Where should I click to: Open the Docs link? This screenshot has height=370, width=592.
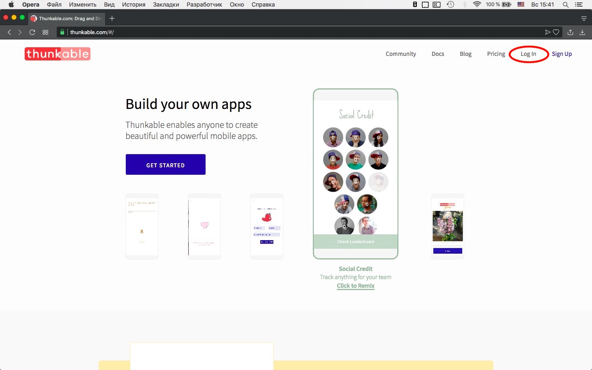pos(438,54)
